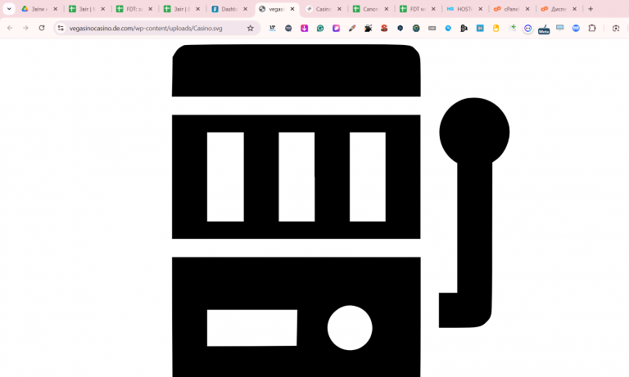Open the red S extension

pyautogui.click(x=384, y=28)
